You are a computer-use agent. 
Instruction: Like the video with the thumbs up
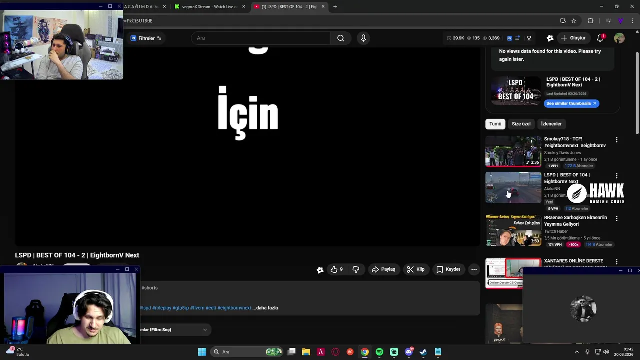(x=337, y=269)
